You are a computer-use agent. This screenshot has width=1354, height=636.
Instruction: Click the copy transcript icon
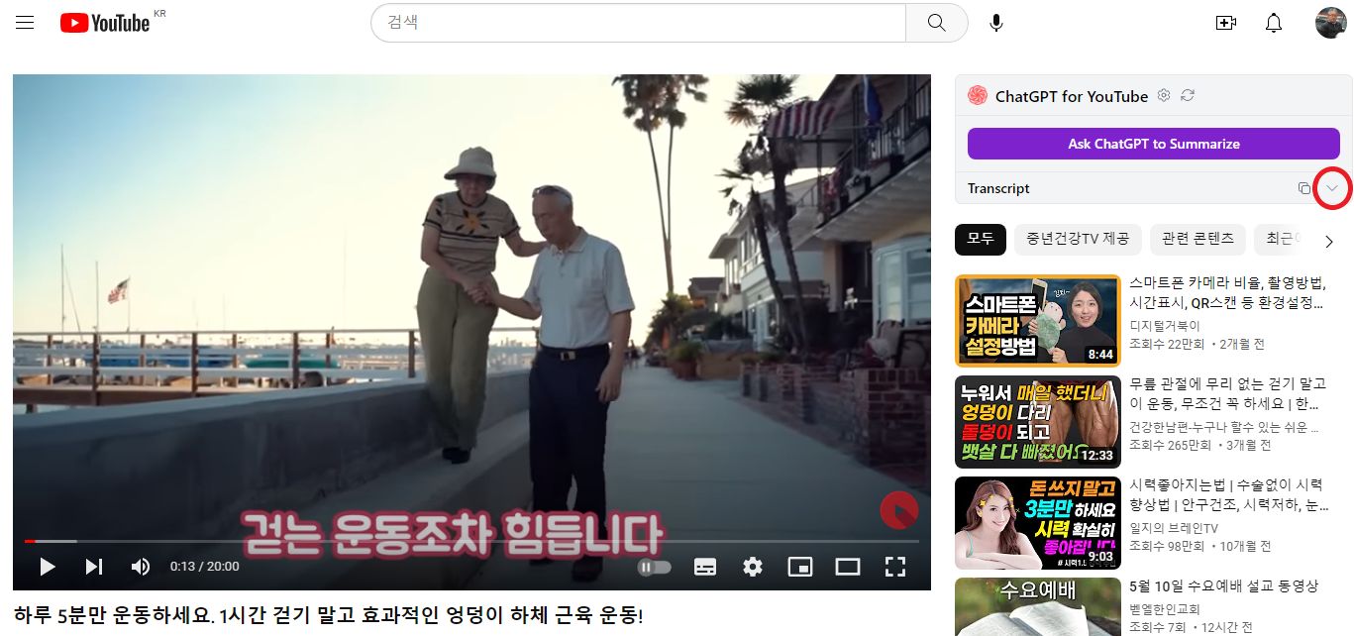coord(1304,187)
